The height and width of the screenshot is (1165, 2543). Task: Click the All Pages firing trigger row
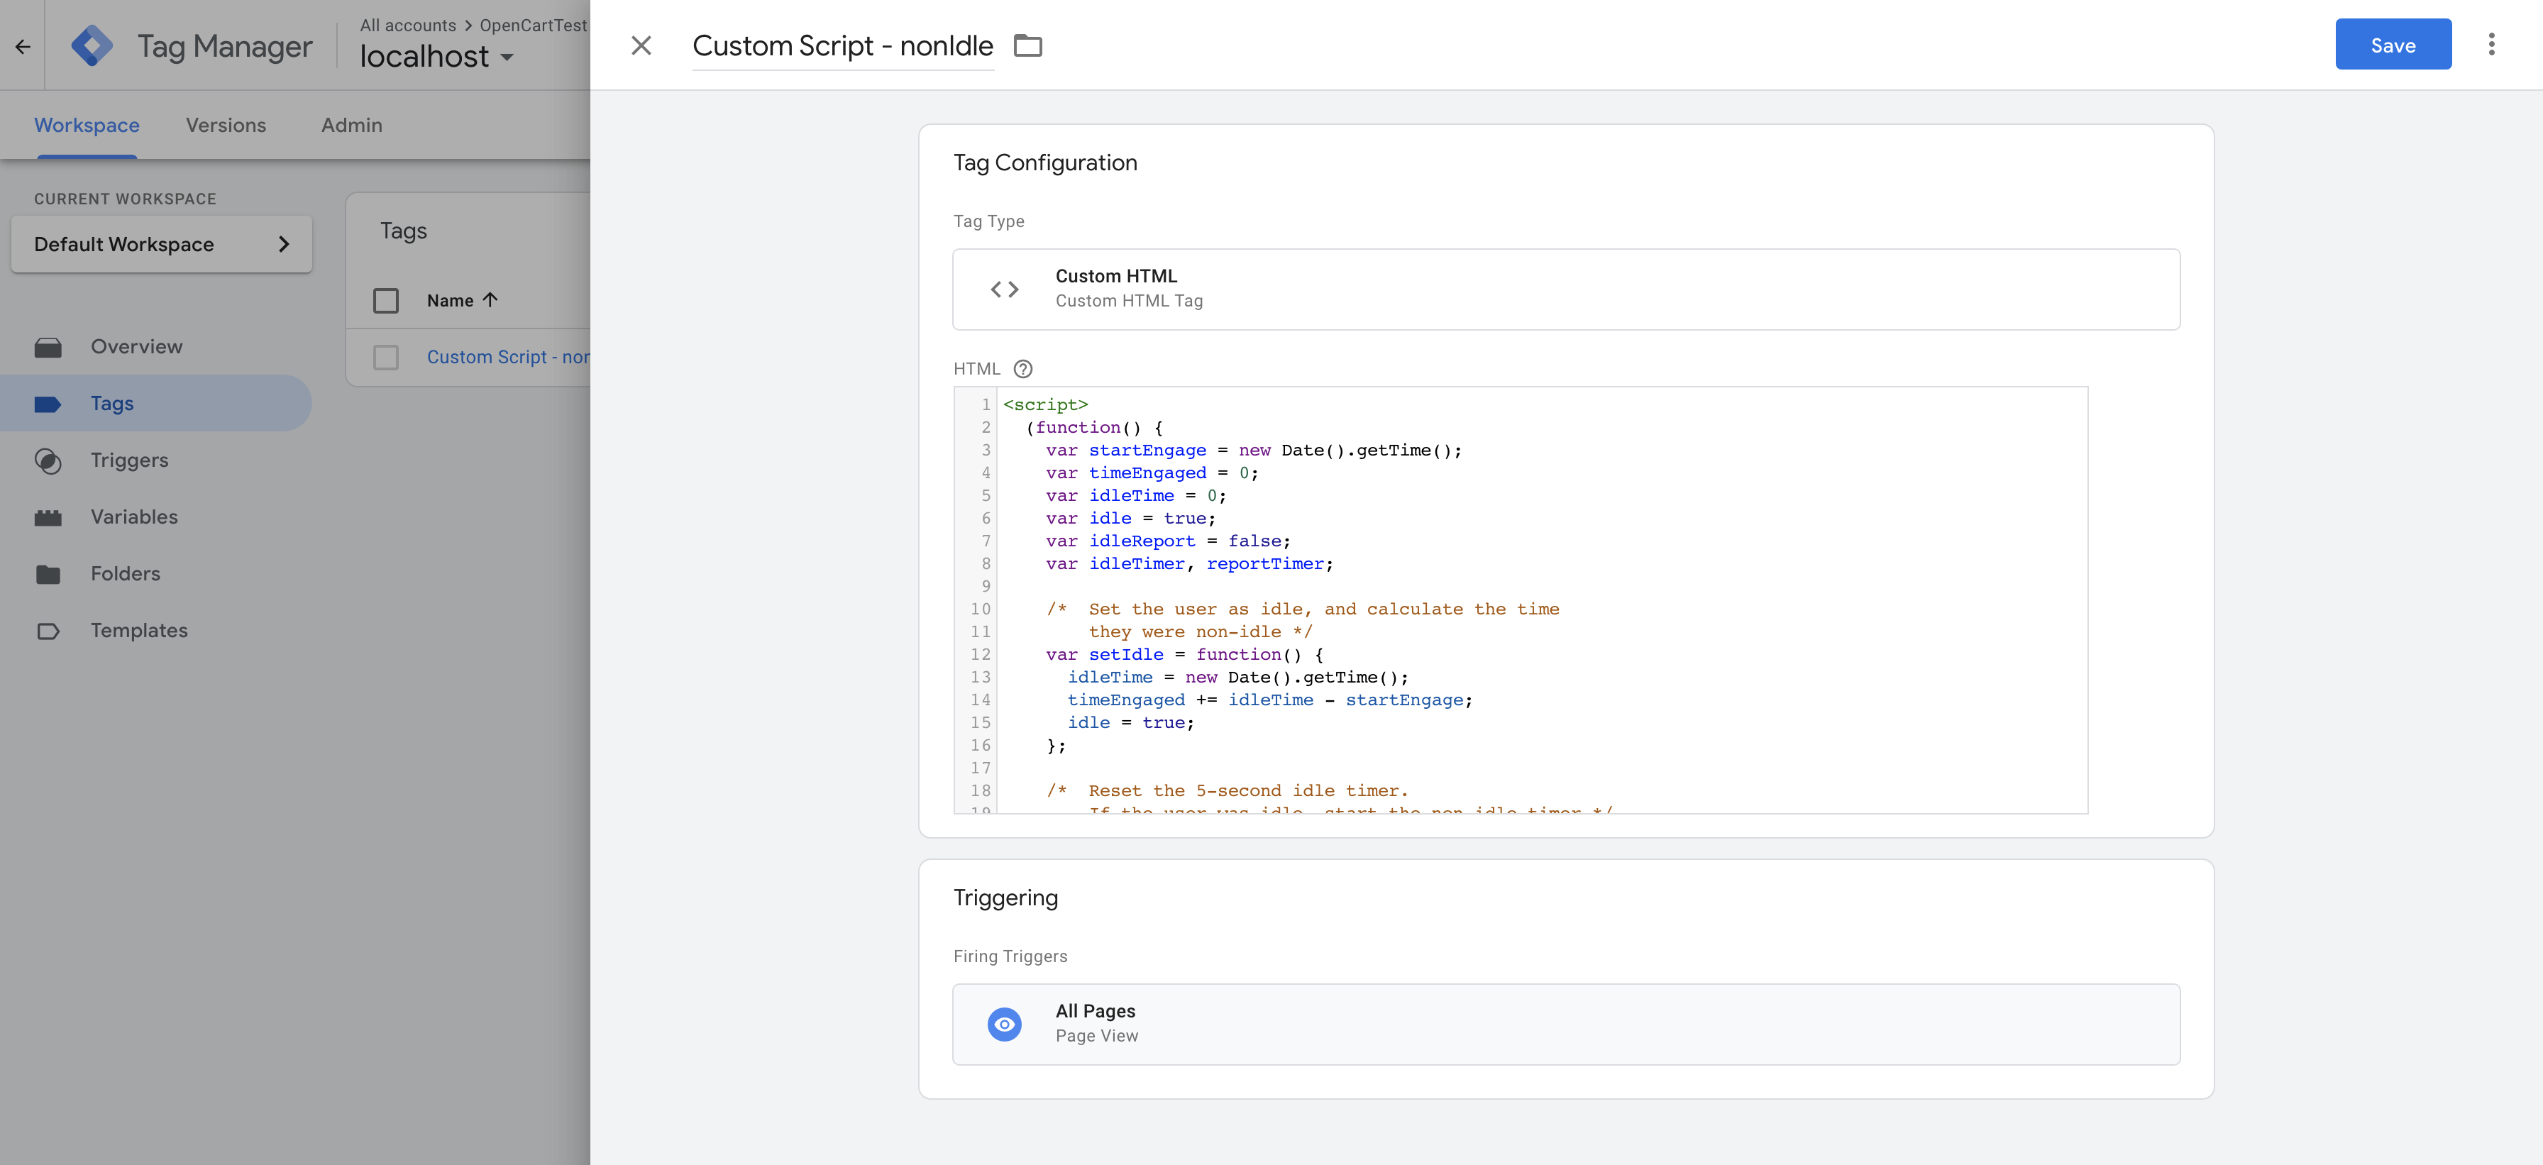[x=1566, y=1024]
